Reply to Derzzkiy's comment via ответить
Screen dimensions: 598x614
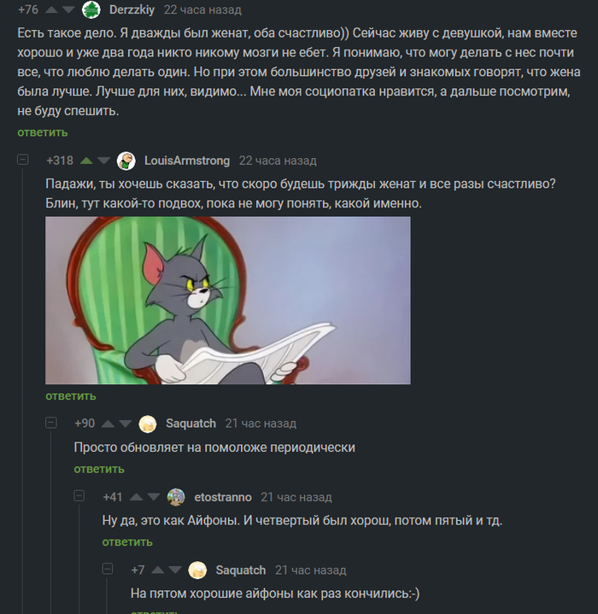[x=43, y=132]
